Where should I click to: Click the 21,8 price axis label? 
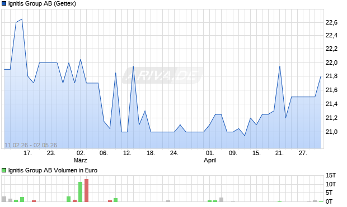[331, 76]
